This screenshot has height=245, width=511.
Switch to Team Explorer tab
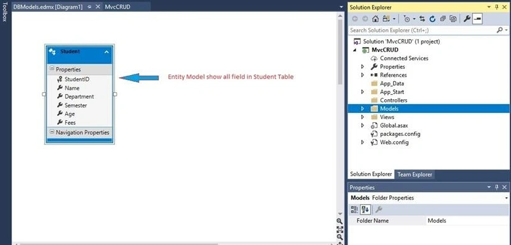point(415,174)
